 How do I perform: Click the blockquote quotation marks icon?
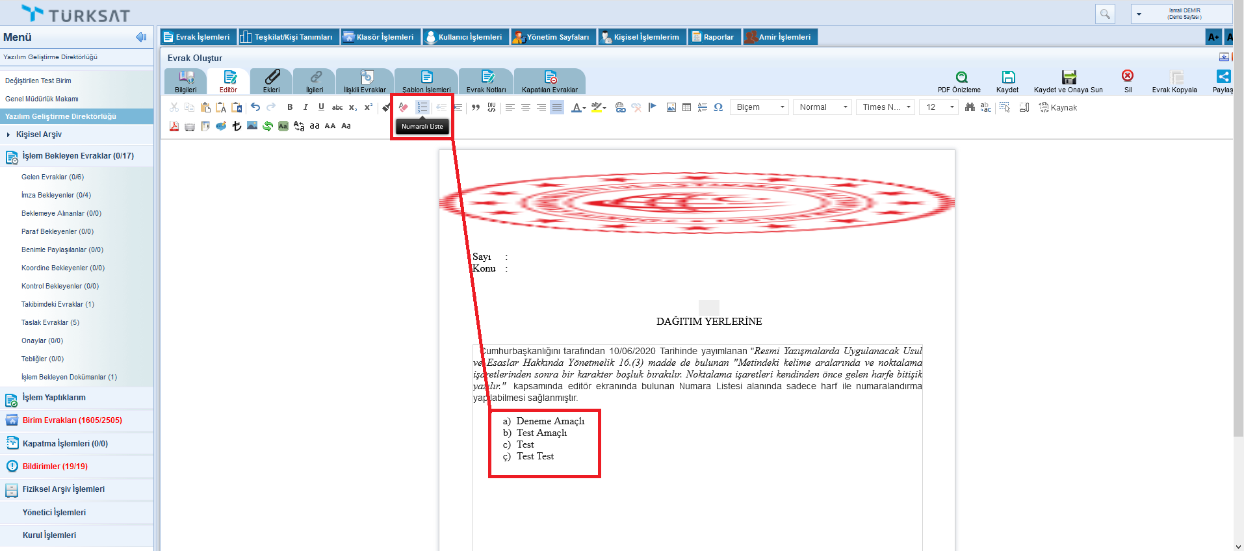coord(476,107)
